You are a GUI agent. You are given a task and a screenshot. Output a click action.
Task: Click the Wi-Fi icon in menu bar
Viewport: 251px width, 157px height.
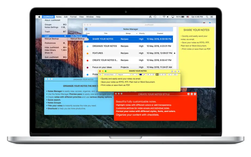pyautogui.click(x=164, y=17)
